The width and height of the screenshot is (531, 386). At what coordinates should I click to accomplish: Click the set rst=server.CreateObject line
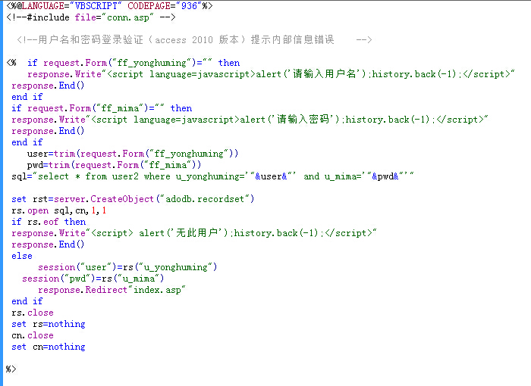tap(133, 199)
